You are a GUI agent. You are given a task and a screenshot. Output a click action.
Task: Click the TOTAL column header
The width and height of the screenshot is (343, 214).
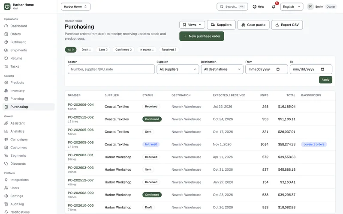click(x=291, y=95)
